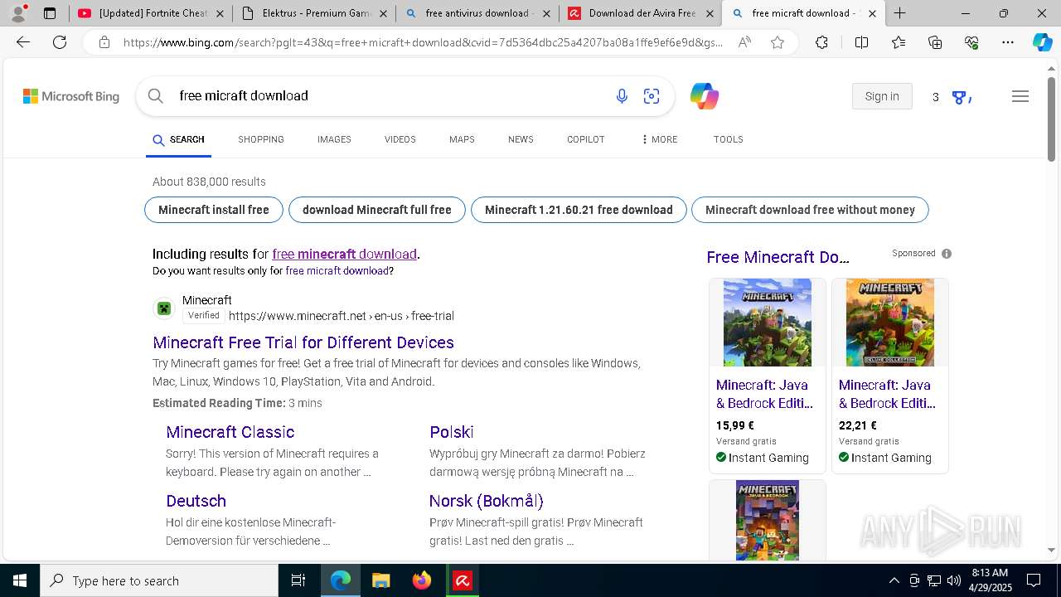Viewport: 1061px width, 597px height.
Task: Open Task View on the taskbar
Action: (298, 580)
